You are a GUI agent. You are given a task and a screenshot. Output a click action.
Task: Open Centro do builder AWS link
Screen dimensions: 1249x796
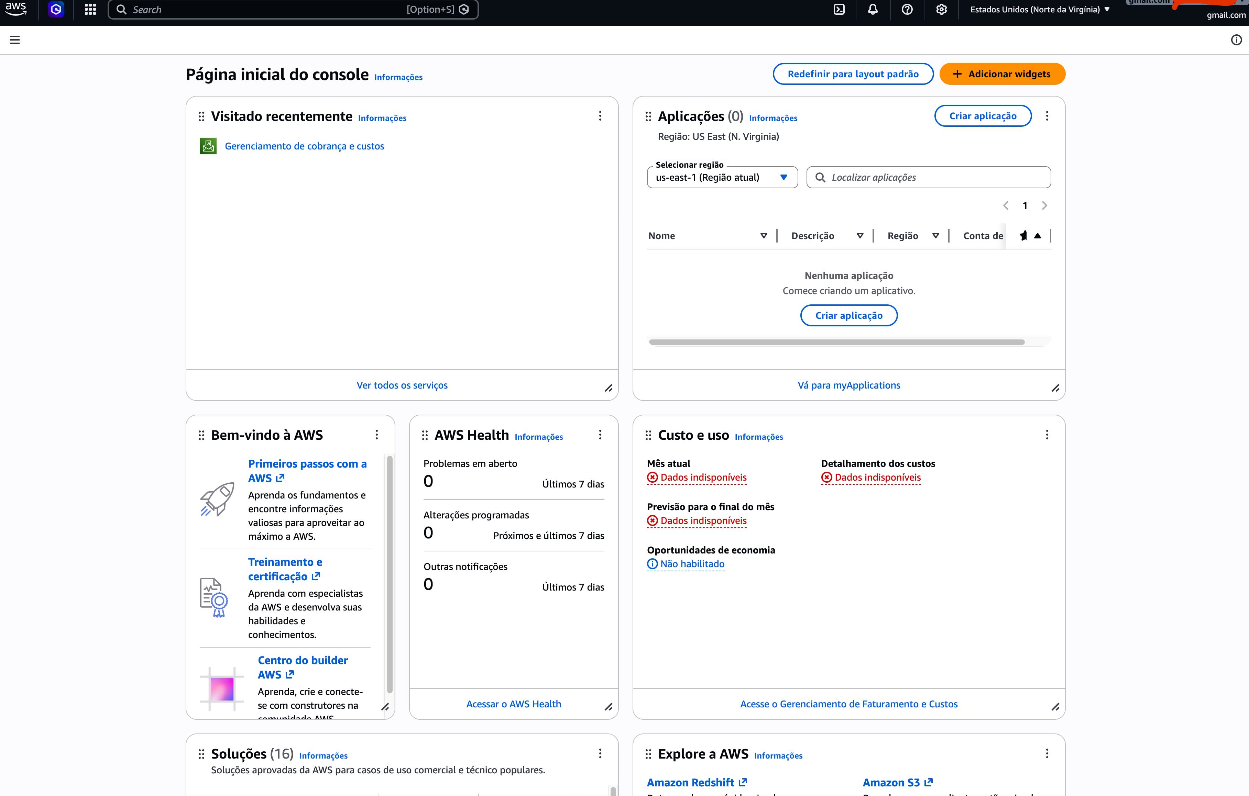pos(303,668)
